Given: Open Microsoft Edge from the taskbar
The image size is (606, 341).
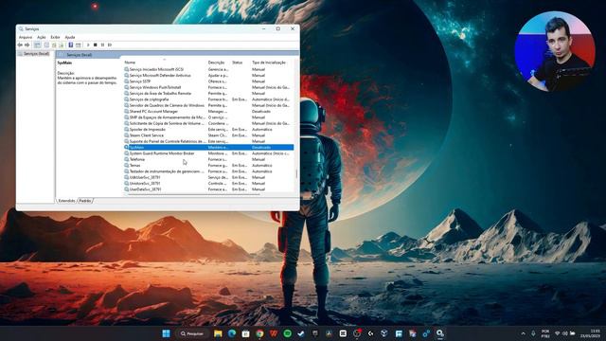Looking at the screenshot, I should click(232, 333).
